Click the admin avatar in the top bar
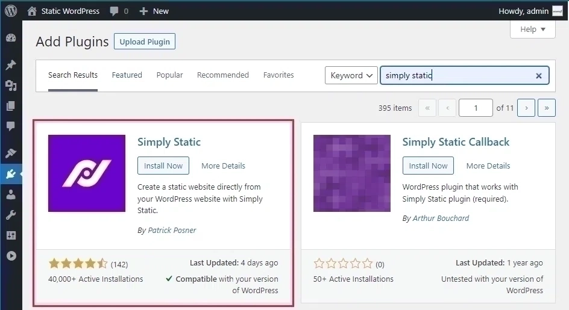569x310 pixels. 558,11
